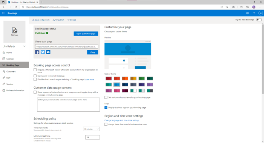Viewport: 264px width, 143px height.
Task: Click the Bookings title in blue header
Action: [12, 13]
